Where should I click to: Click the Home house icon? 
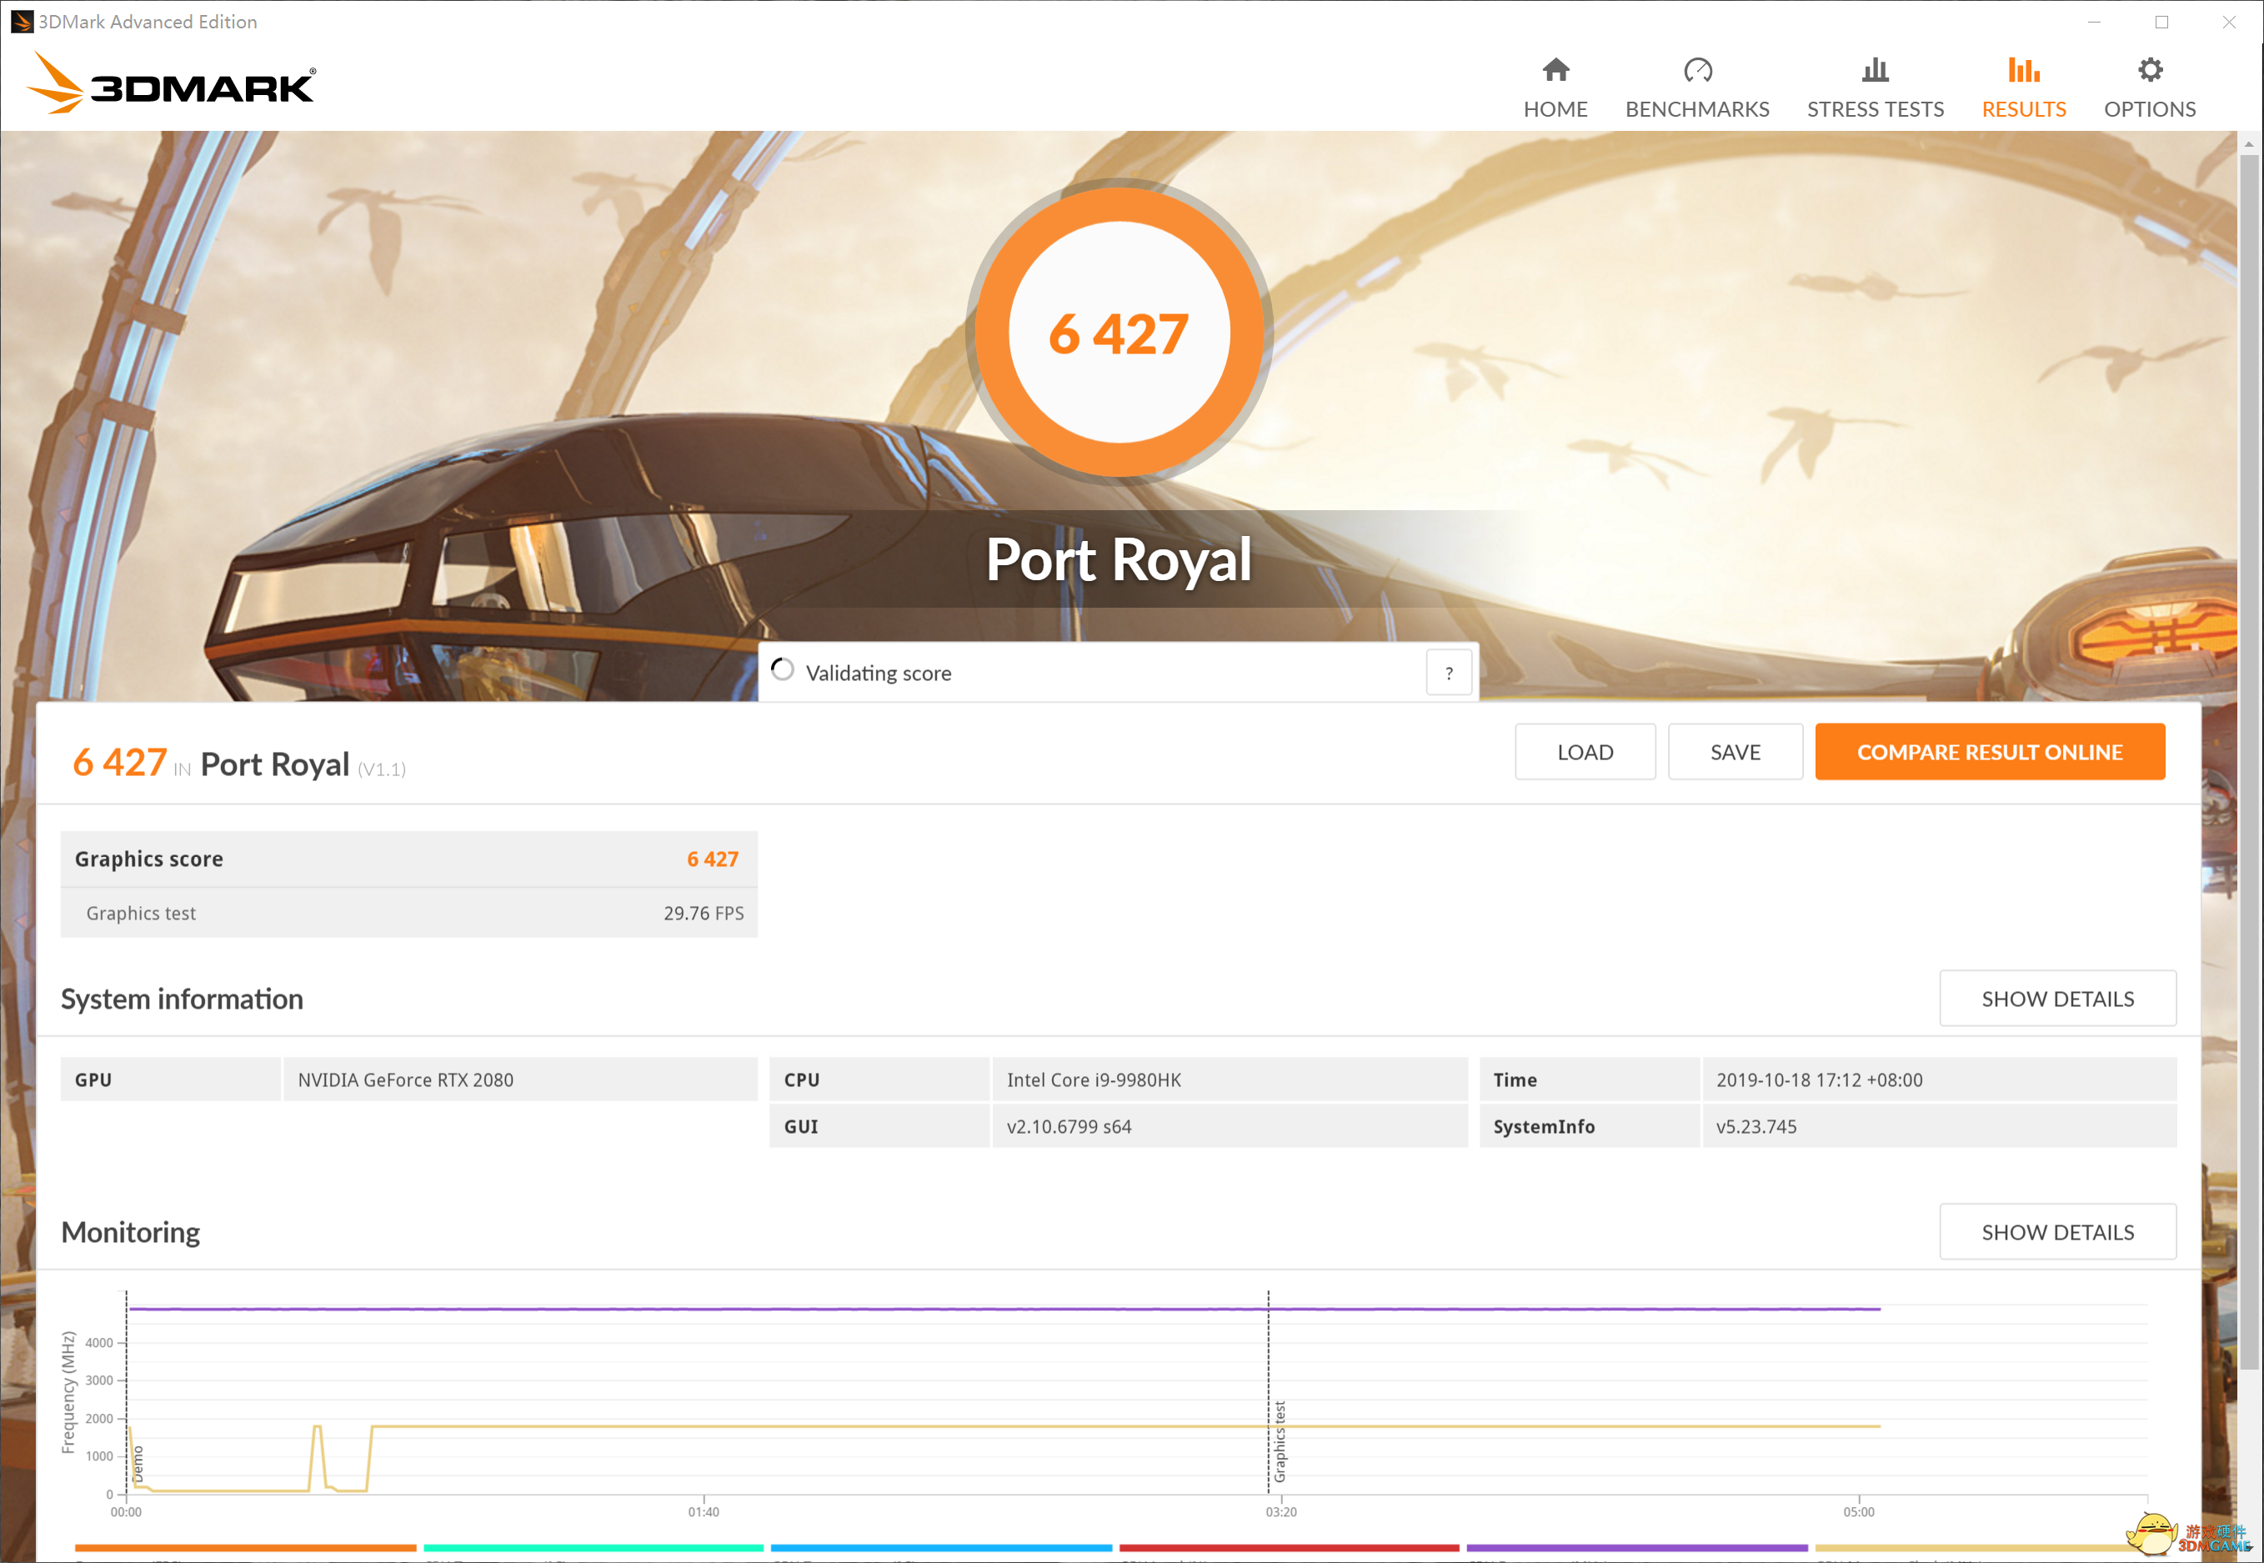(x=1555, y=69)
